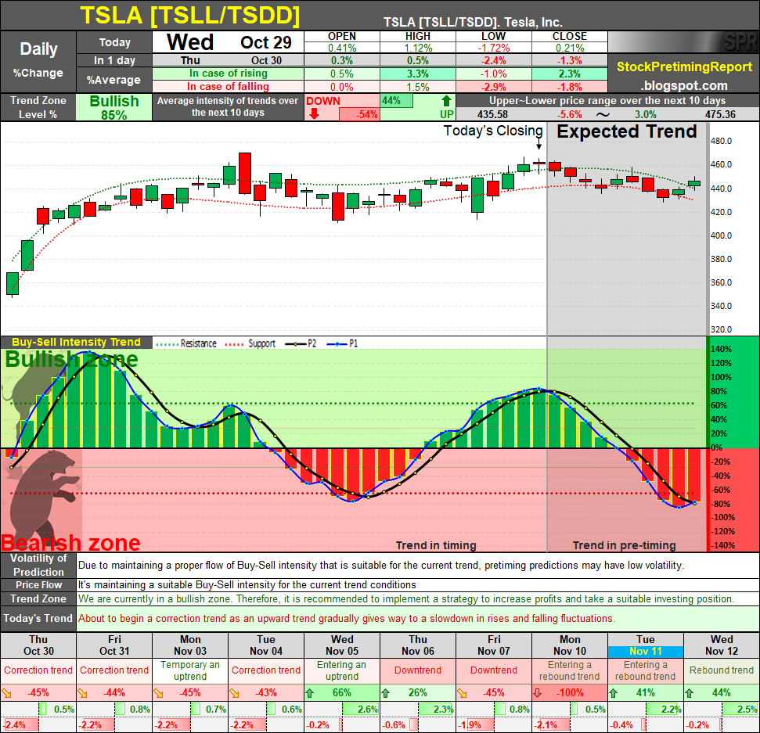This screenshot has height=733, width=760.
Task: Click the 'Tesla, Inc.' company subtitle
Action: point(533,22)
